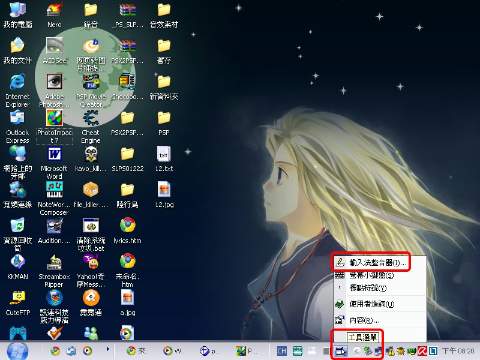Screen dimensions: 480x360
Task: Click the kavo_kill panda icon
Action: (91, 159)
